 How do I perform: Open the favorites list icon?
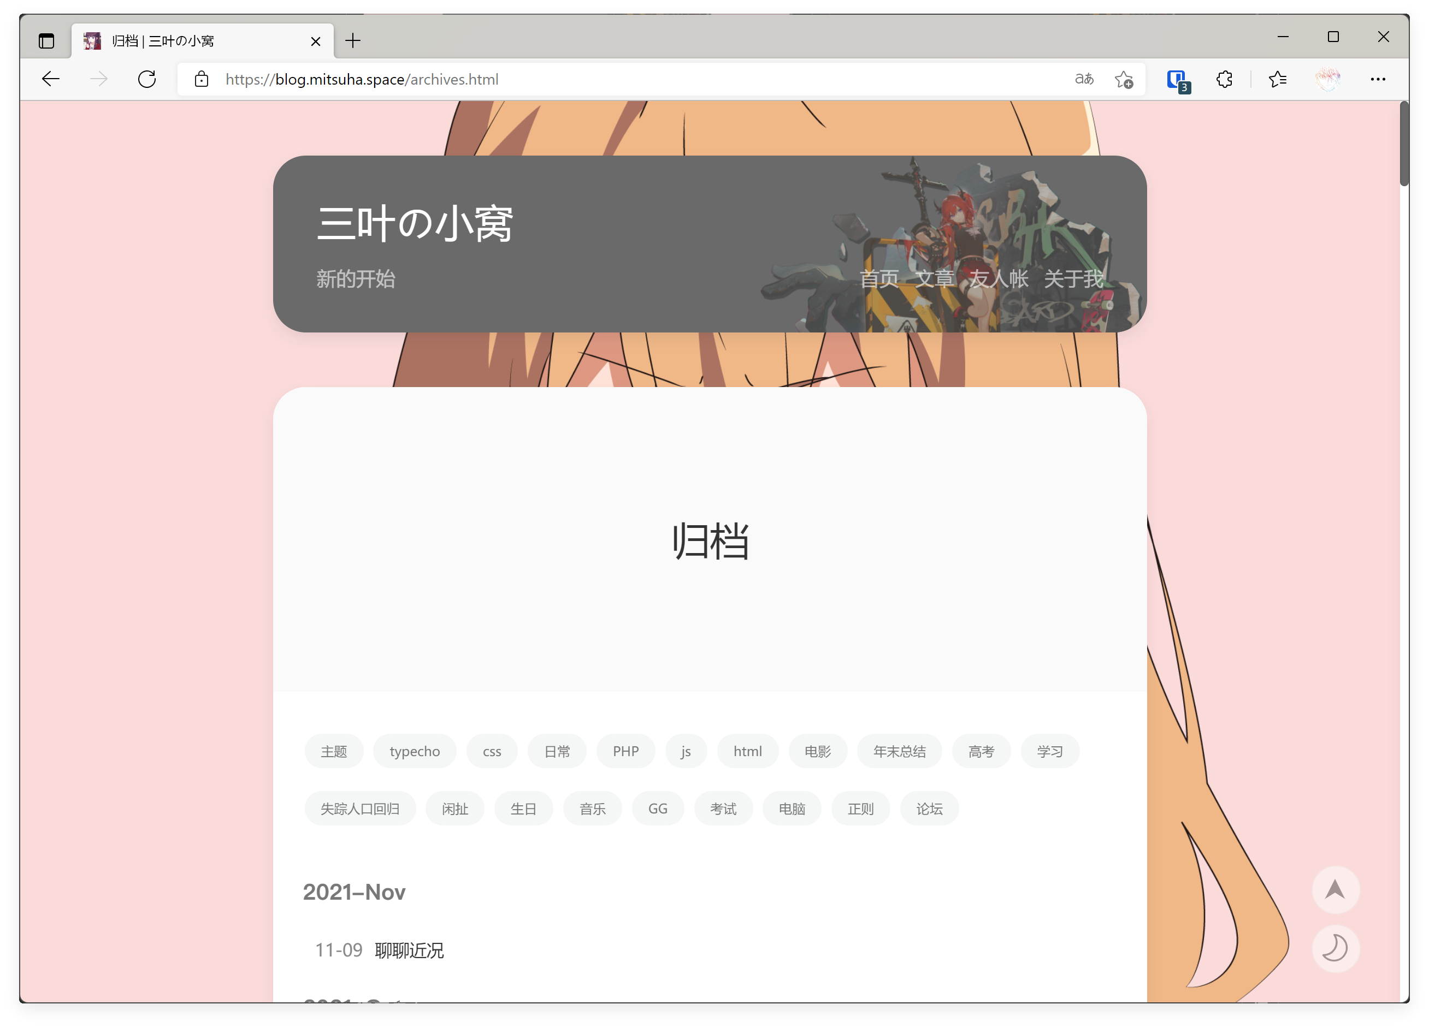coord(1277,79)
